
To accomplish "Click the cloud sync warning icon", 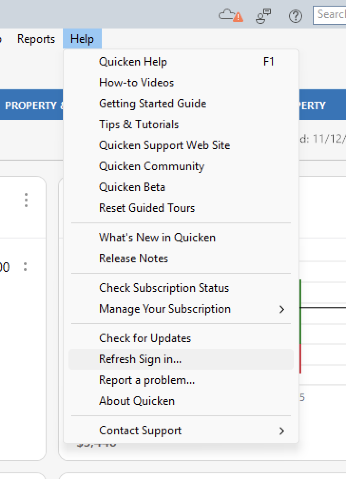I will point(231,15).
